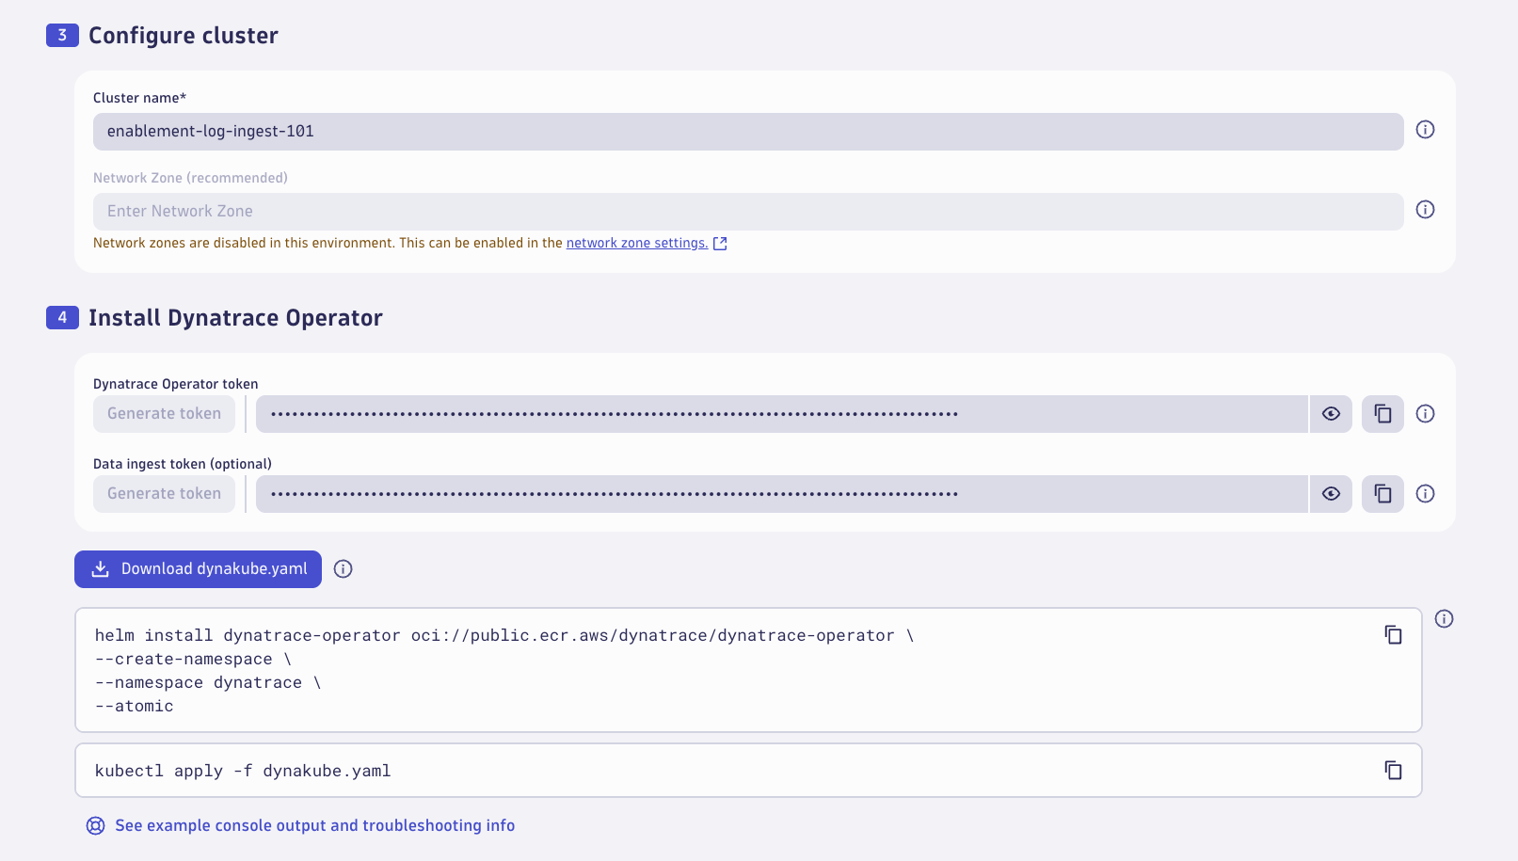The image size is (1518, 861).
Task: Edit the Cluster name input field
Action: coord(748,132)
